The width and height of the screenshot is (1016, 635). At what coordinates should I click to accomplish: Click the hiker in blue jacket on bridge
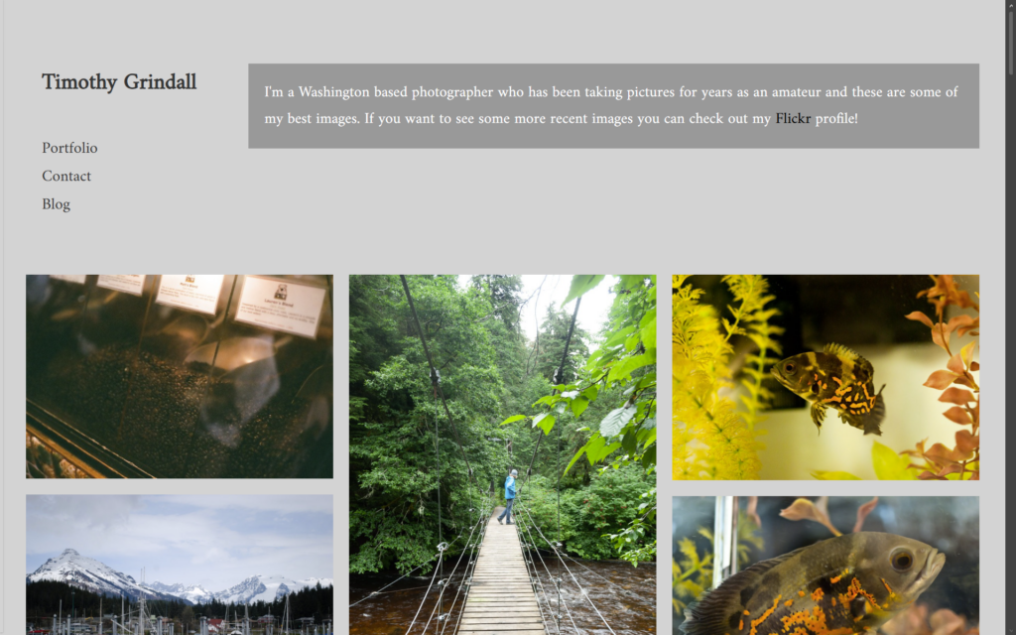coord(510,496)
